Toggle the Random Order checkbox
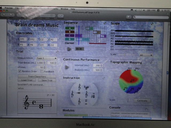 tap(20, 71)
